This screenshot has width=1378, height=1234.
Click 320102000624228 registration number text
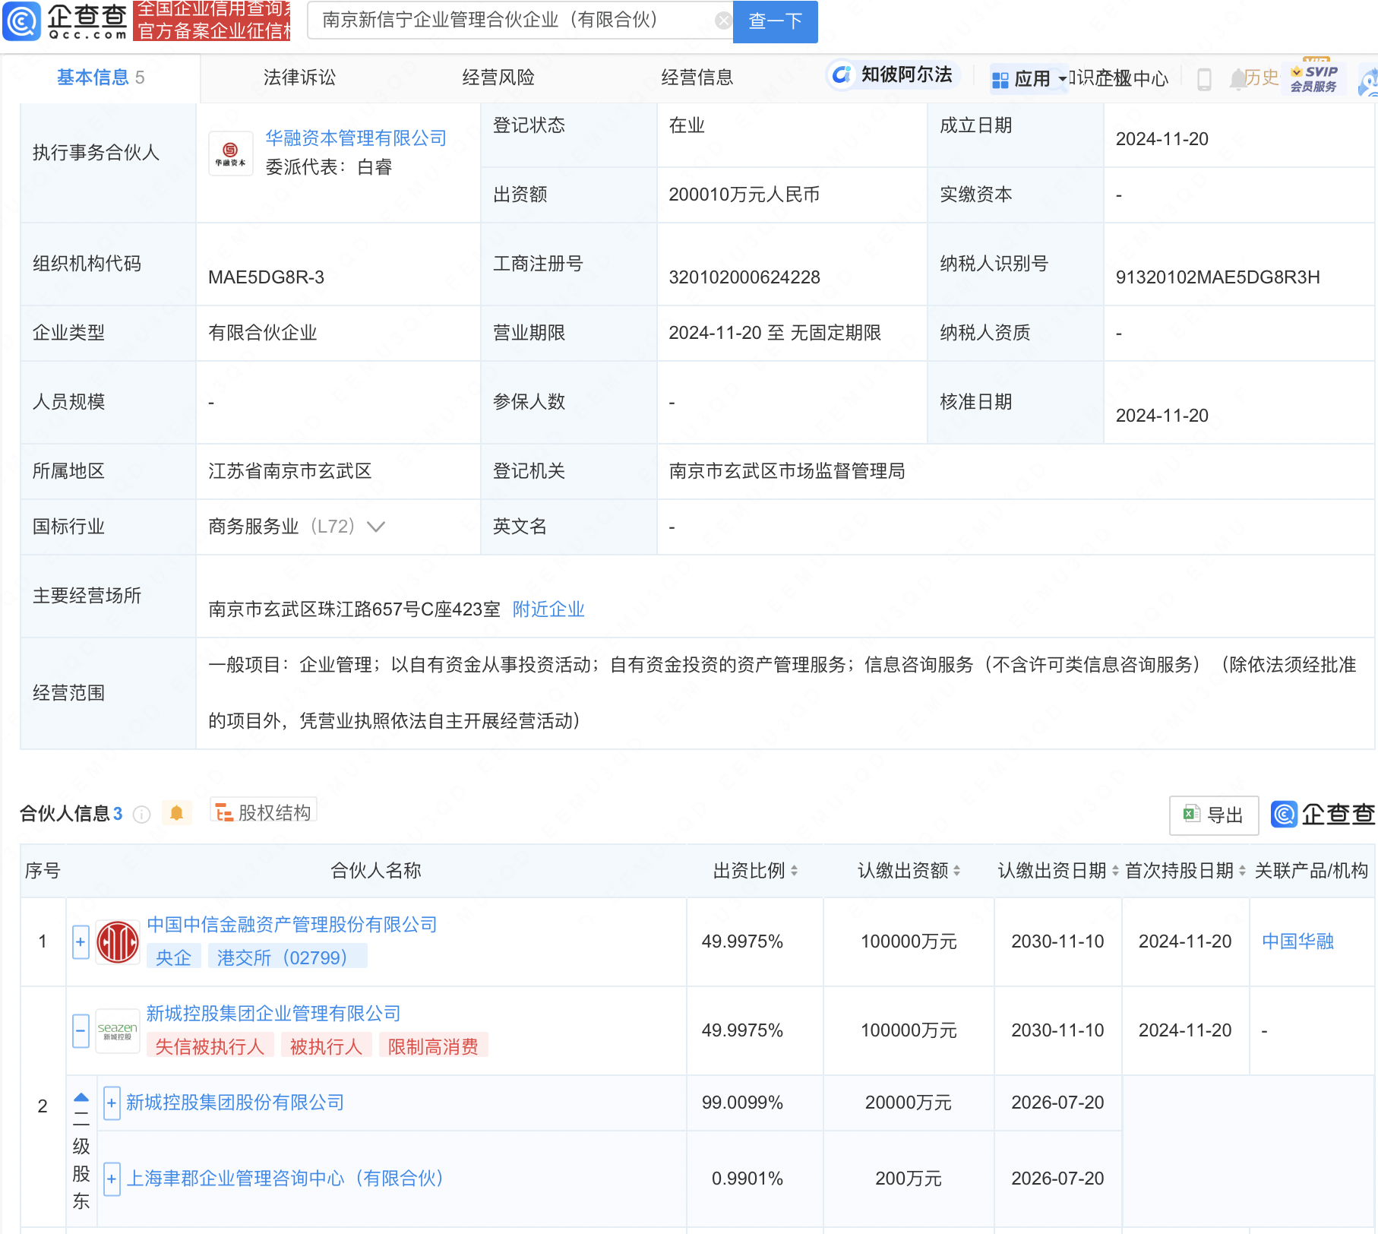click(x=744, y=277)
